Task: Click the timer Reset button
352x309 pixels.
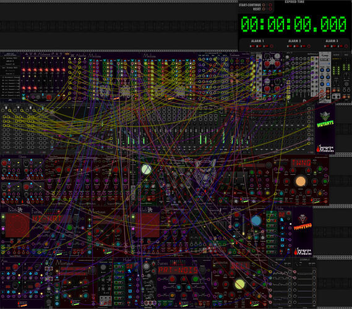Action: coord(264,9)
